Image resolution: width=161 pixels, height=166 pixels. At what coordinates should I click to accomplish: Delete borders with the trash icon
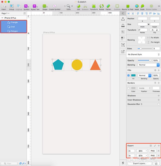[155, 83]
